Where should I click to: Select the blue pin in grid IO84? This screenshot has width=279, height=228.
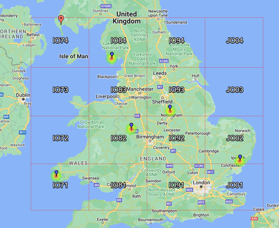[x=112, y=55]
